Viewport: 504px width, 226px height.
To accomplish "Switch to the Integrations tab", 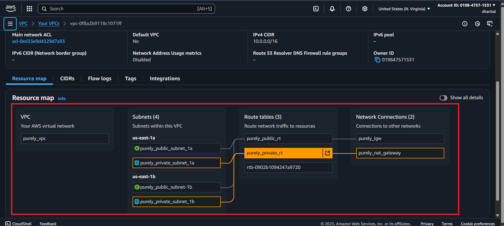I will pos(165,78).
